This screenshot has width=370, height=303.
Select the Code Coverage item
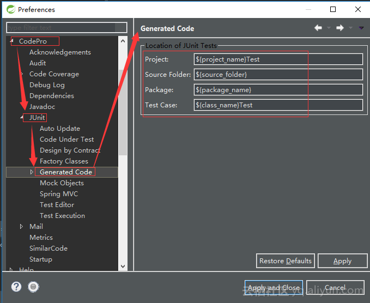54,74
